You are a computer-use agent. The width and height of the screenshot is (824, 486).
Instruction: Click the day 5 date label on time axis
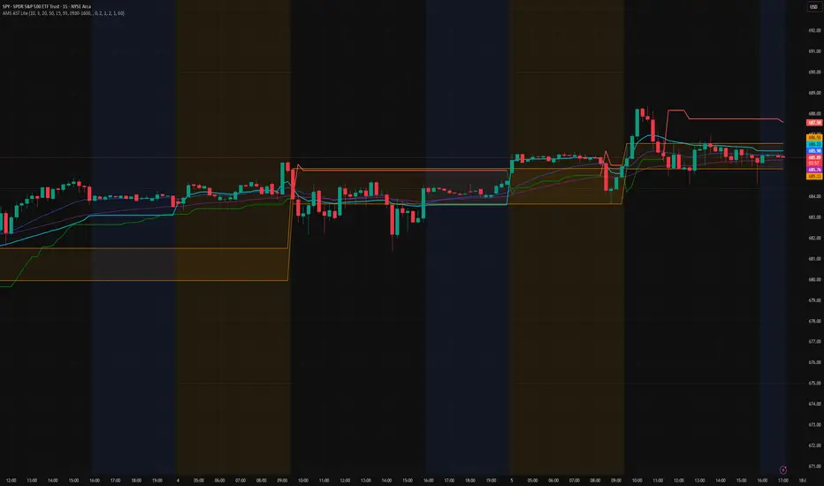[x=511, y=480]
